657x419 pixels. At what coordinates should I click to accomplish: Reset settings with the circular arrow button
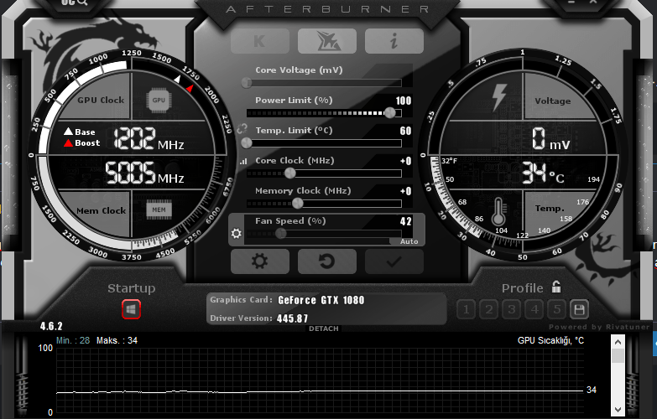pos(327,261)
